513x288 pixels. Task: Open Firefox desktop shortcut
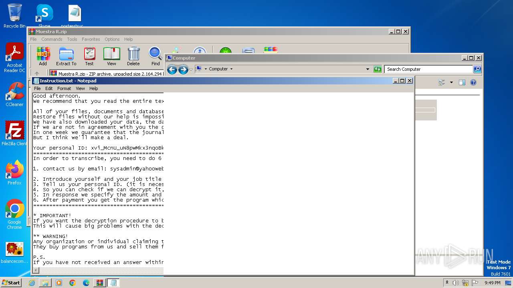click(x=14, y=173)
